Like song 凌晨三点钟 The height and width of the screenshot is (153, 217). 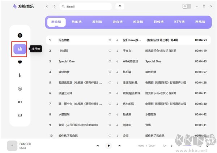110,93
